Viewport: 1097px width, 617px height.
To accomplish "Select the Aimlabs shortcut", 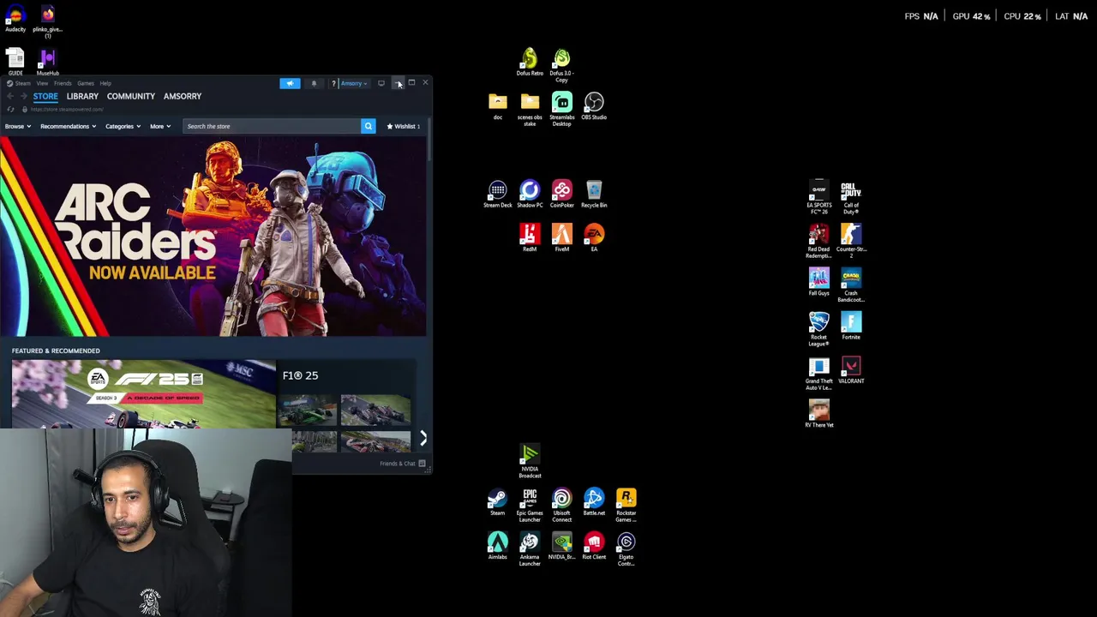I will tap(497, 546).
